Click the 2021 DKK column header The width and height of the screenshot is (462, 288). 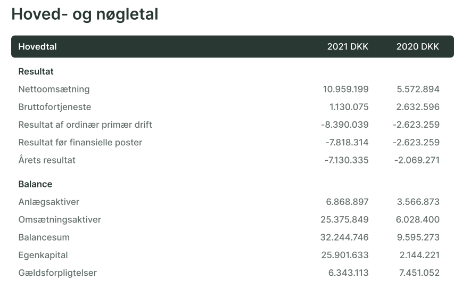click(348, 46)
